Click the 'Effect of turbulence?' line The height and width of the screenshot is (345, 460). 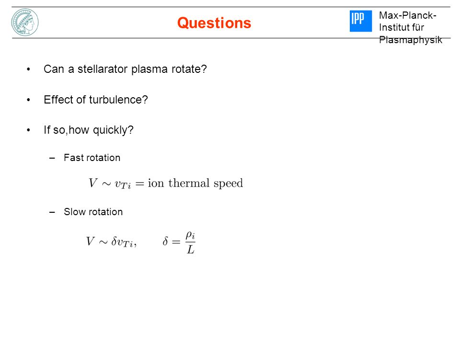(x=96, y=100)
